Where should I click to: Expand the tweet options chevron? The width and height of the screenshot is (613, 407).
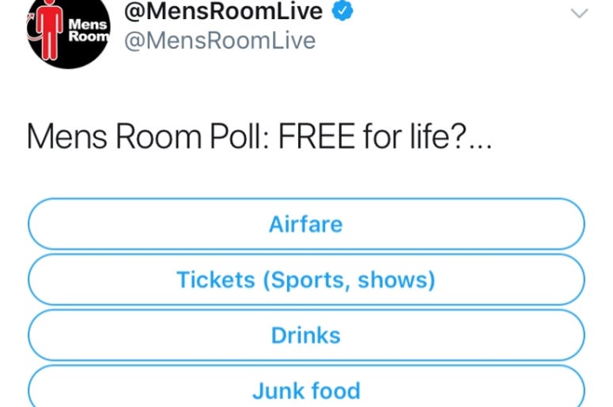pyautogui.click(x=579, y=13)
